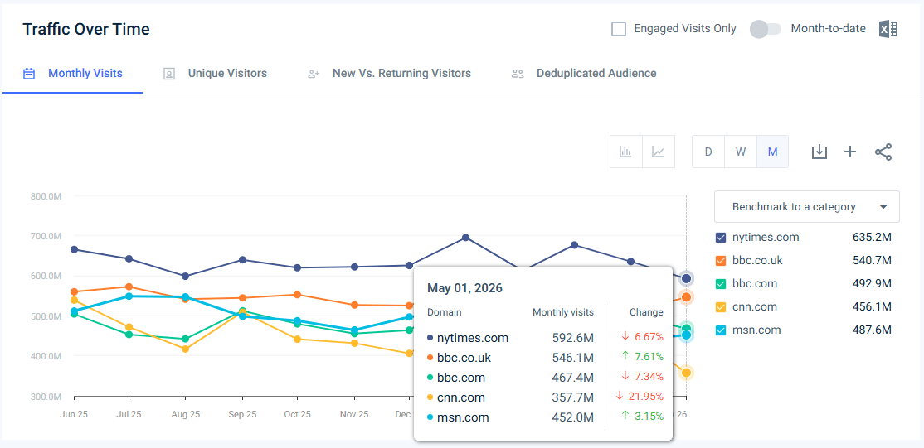Click cnn.com value 456.1M in legend
924x448 pixels.
coord(872,306)
